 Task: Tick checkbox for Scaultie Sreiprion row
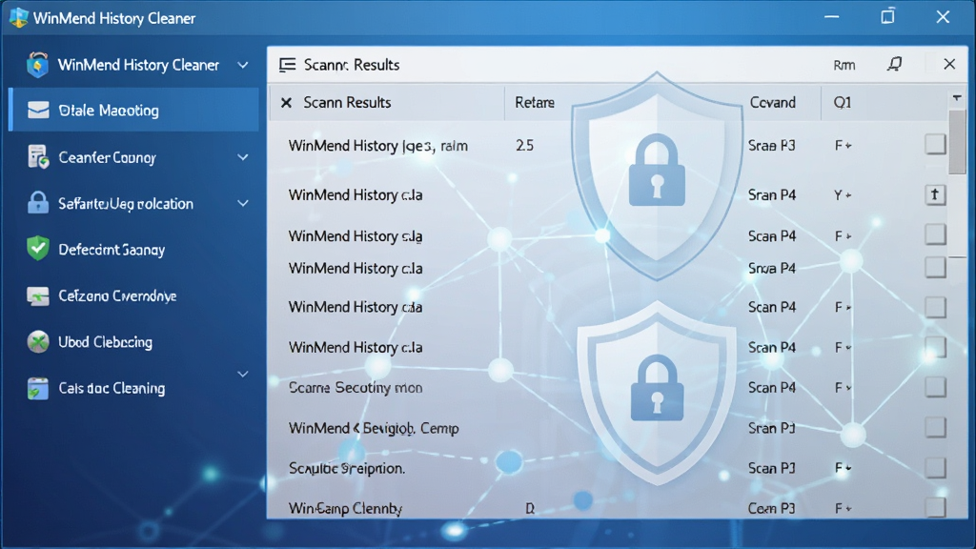935,467
